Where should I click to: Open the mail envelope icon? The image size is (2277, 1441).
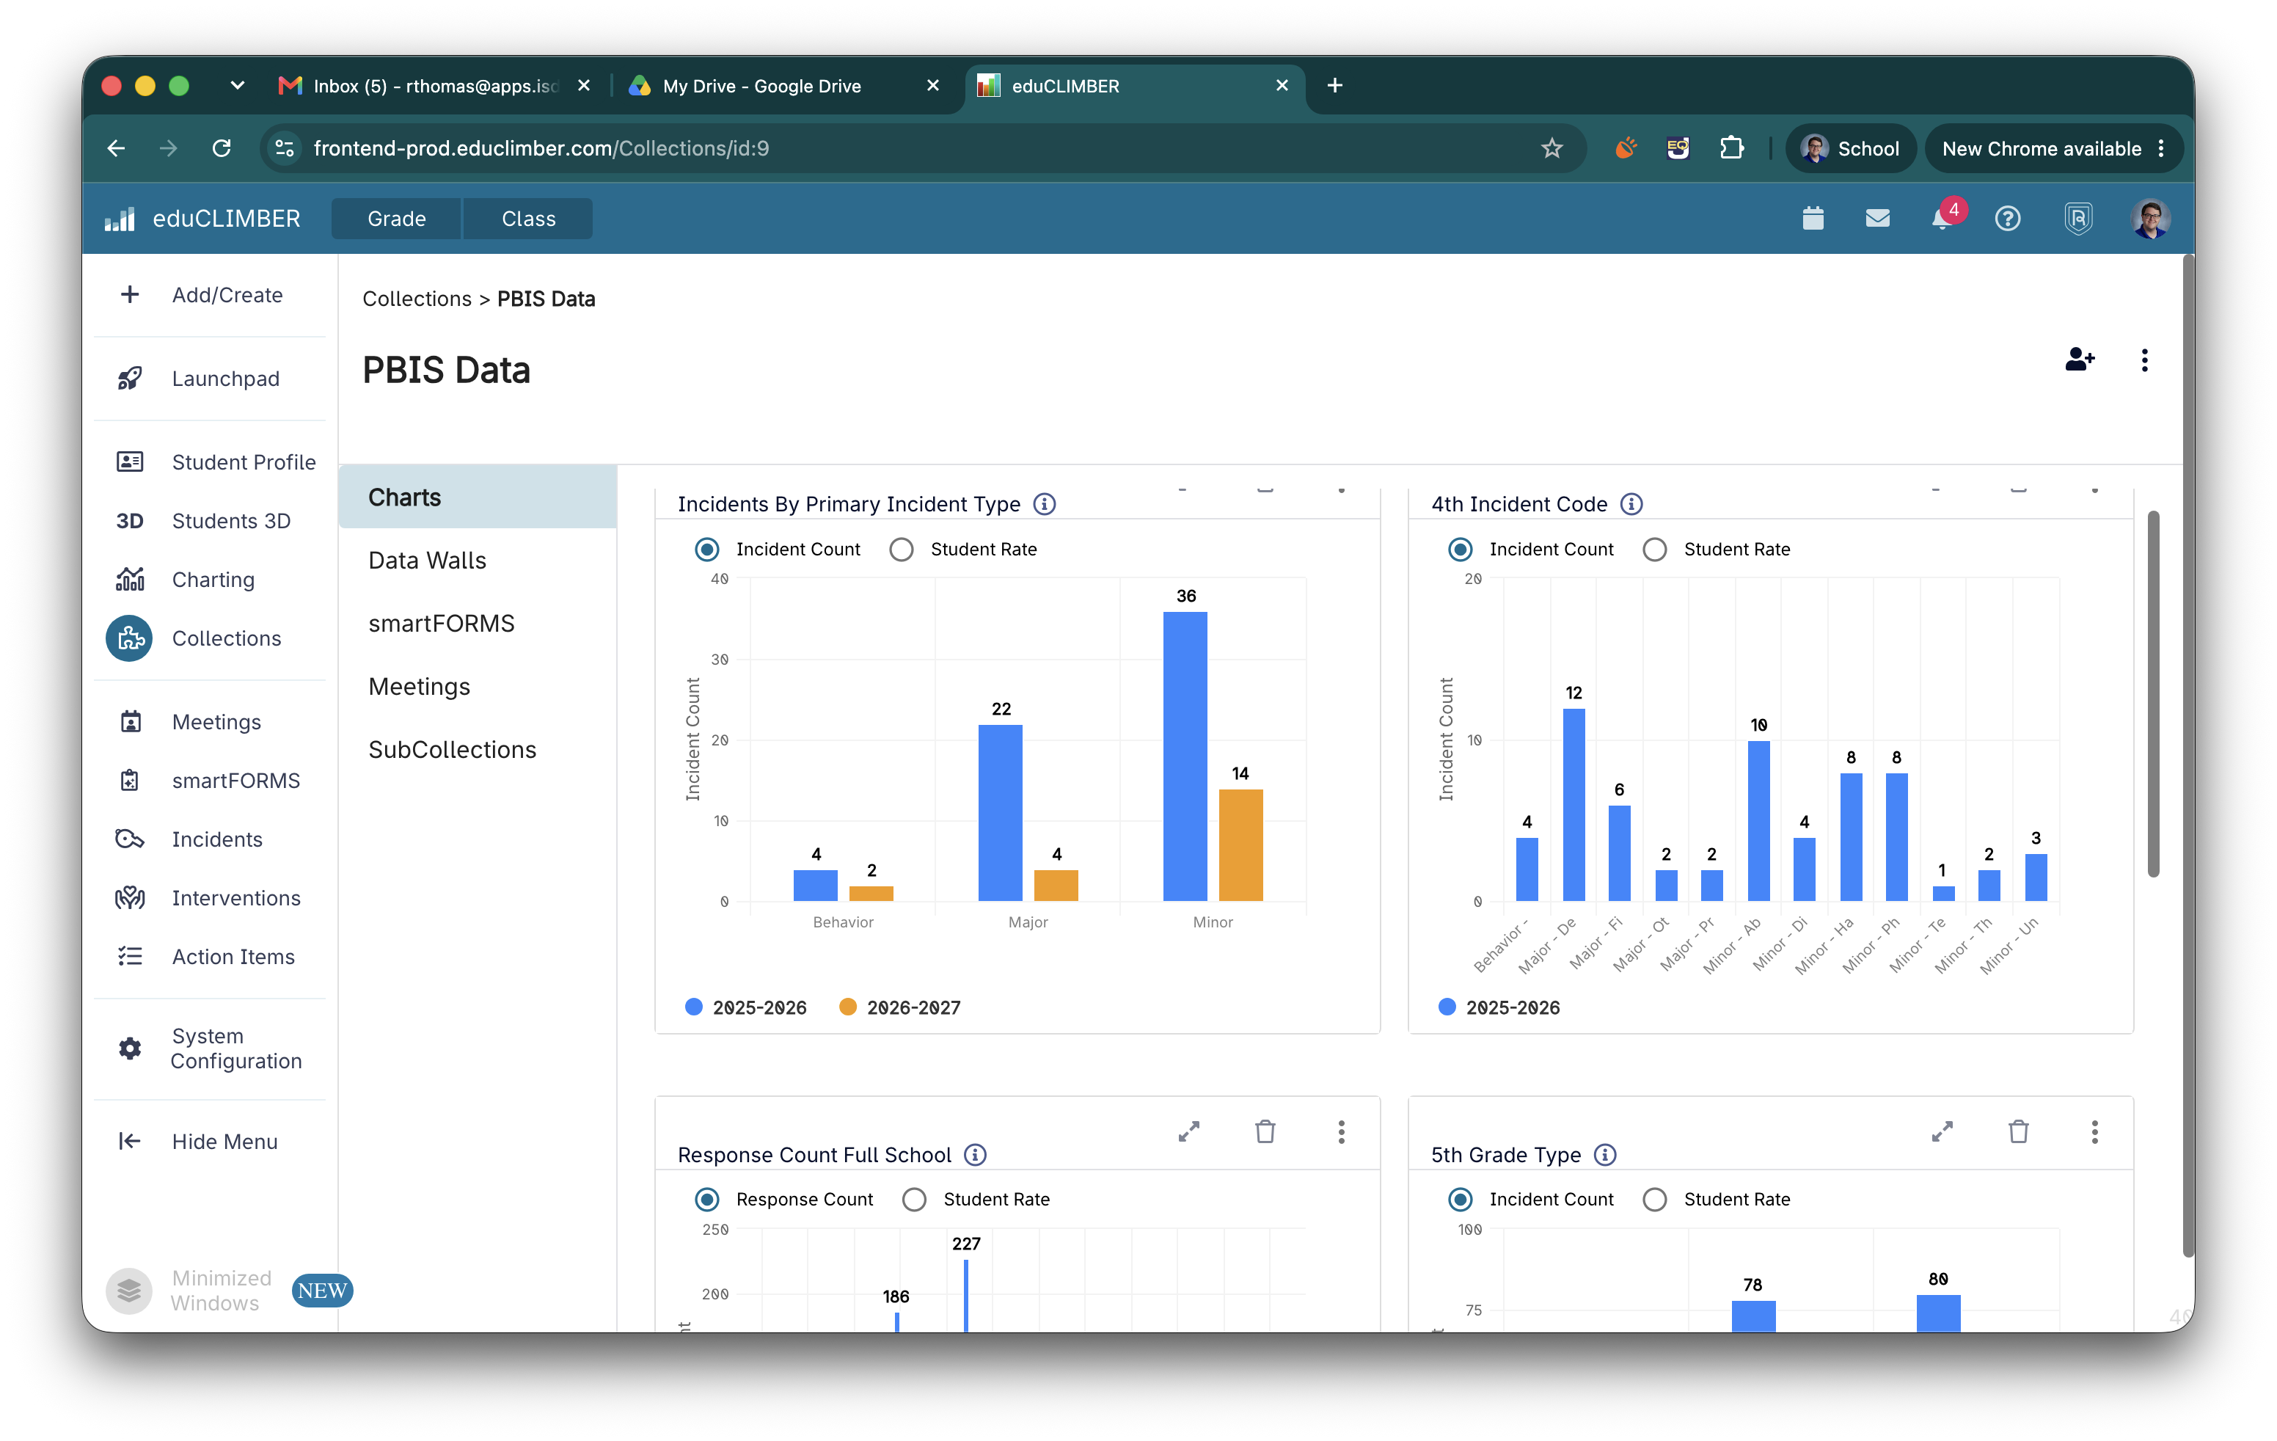pos(1877,219)
